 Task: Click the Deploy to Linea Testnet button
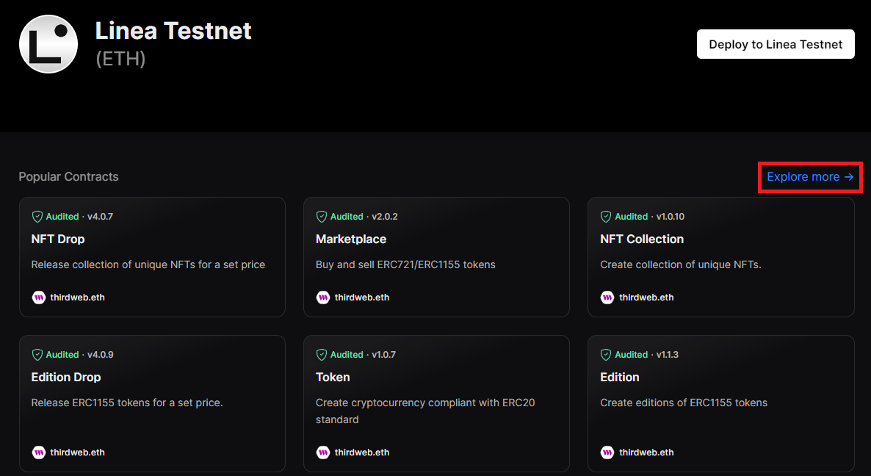(776, 44)
